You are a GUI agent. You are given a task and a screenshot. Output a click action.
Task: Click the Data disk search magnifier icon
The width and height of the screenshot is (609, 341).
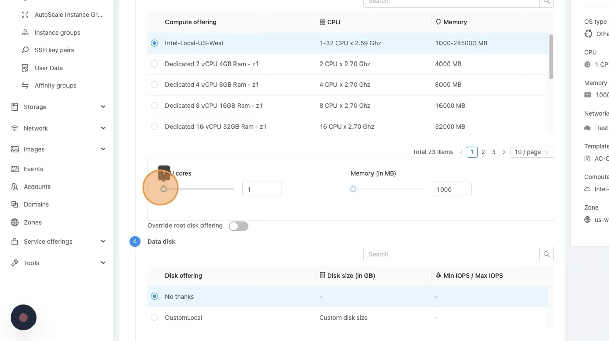click(x=546, y=254)
